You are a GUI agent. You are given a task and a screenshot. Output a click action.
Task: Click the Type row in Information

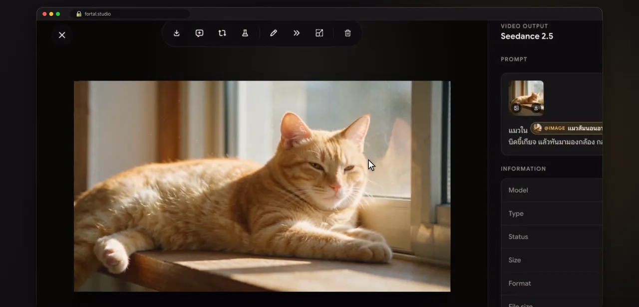pyautogui.click(x=552, y=213)
